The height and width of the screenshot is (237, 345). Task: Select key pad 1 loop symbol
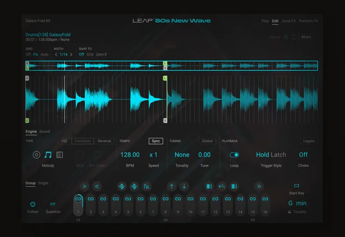pos(78,199)
